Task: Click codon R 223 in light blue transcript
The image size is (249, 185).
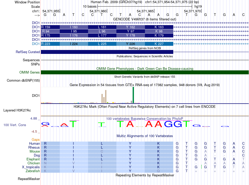Action: pos(50,44)
